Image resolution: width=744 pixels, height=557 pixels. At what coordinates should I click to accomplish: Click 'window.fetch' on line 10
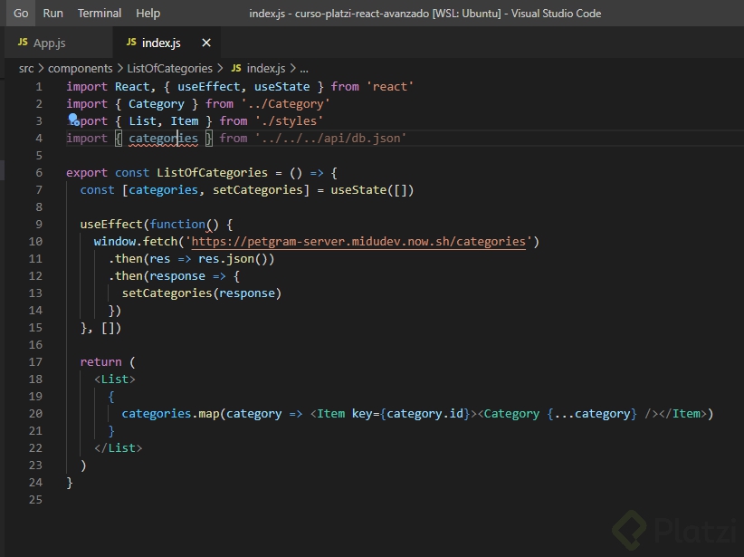pyautogui.click(x=135, y=241)
